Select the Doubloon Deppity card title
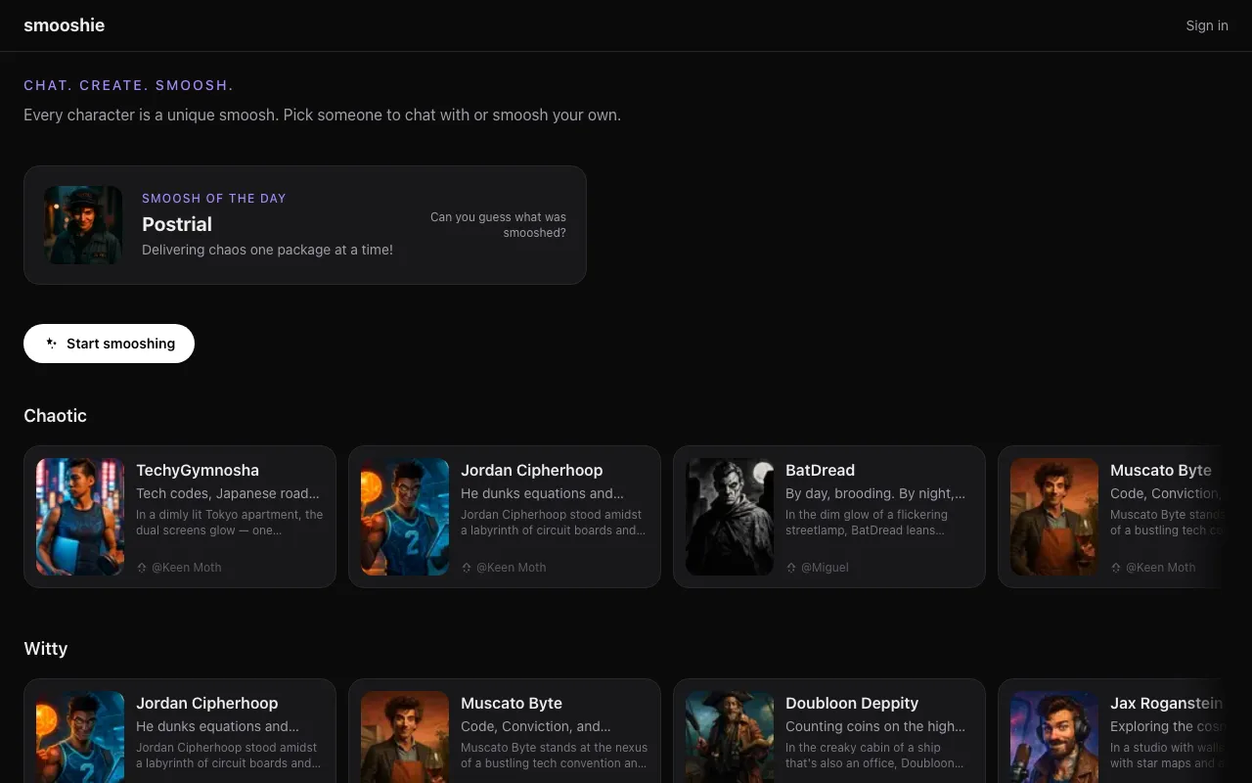The width and height of the screenshot is (1252, 783). [x=852, y=704]
